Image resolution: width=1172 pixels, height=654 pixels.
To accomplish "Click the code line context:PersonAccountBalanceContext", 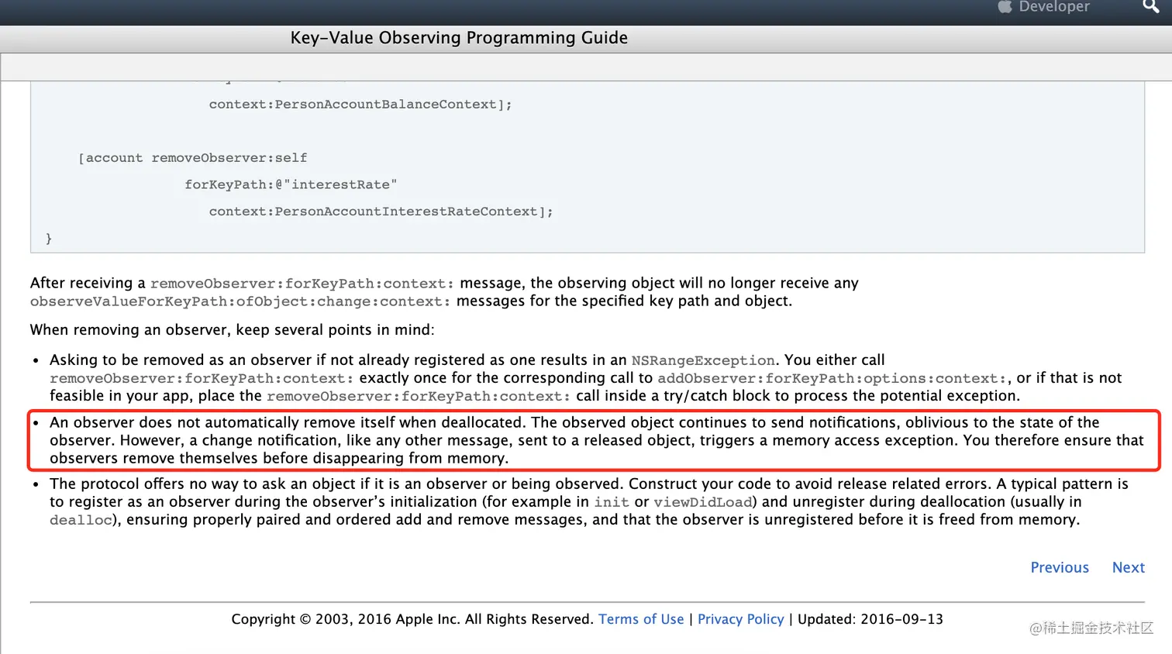I will 360,105.
